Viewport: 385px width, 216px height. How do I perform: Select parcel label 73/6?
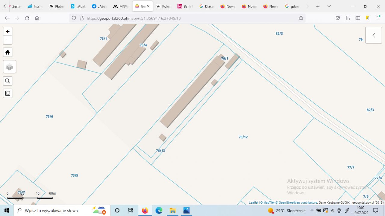pyautogui.click(x=50, y=117)
